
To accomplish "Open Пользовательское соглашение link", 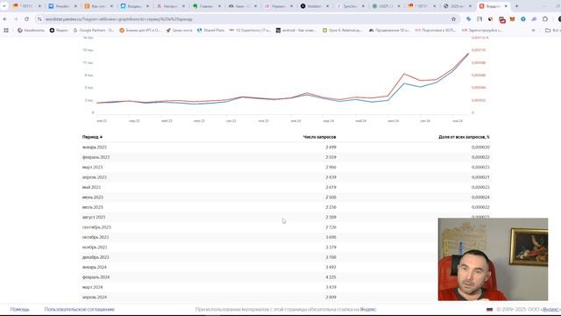I will coord(80,309).
